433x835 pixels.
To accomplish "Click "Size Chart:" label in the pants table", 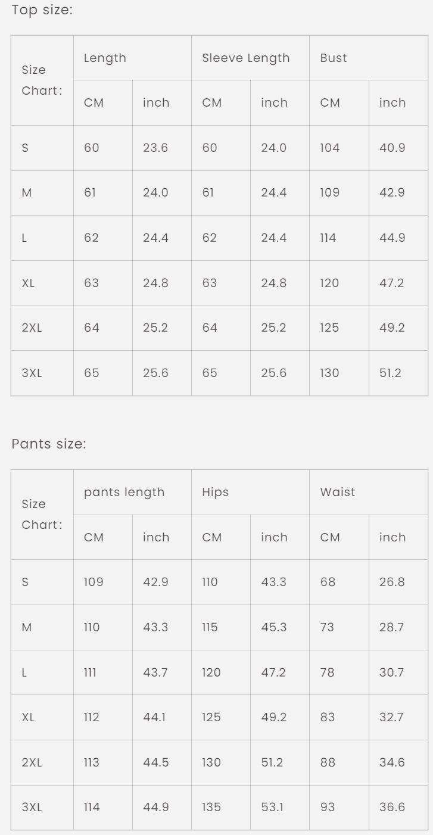I will pyautogui.click(x=42, y=515).
